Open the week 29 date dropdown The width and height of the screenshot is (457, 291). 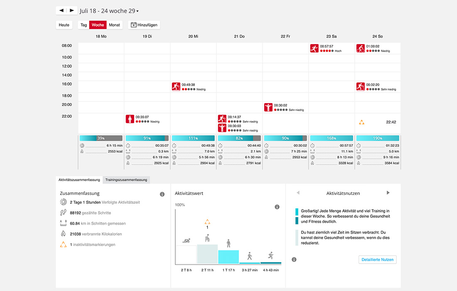coord(109,11)
